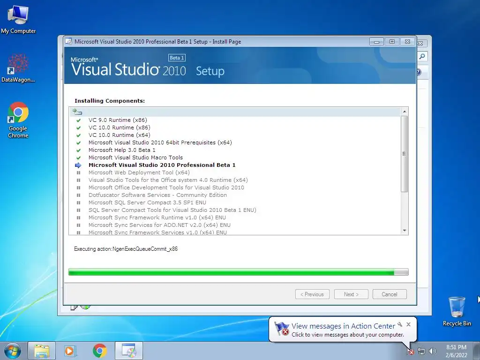Click the Installing Components heading
This screenshot has width=480, height=360.
(x=110, y=101)
